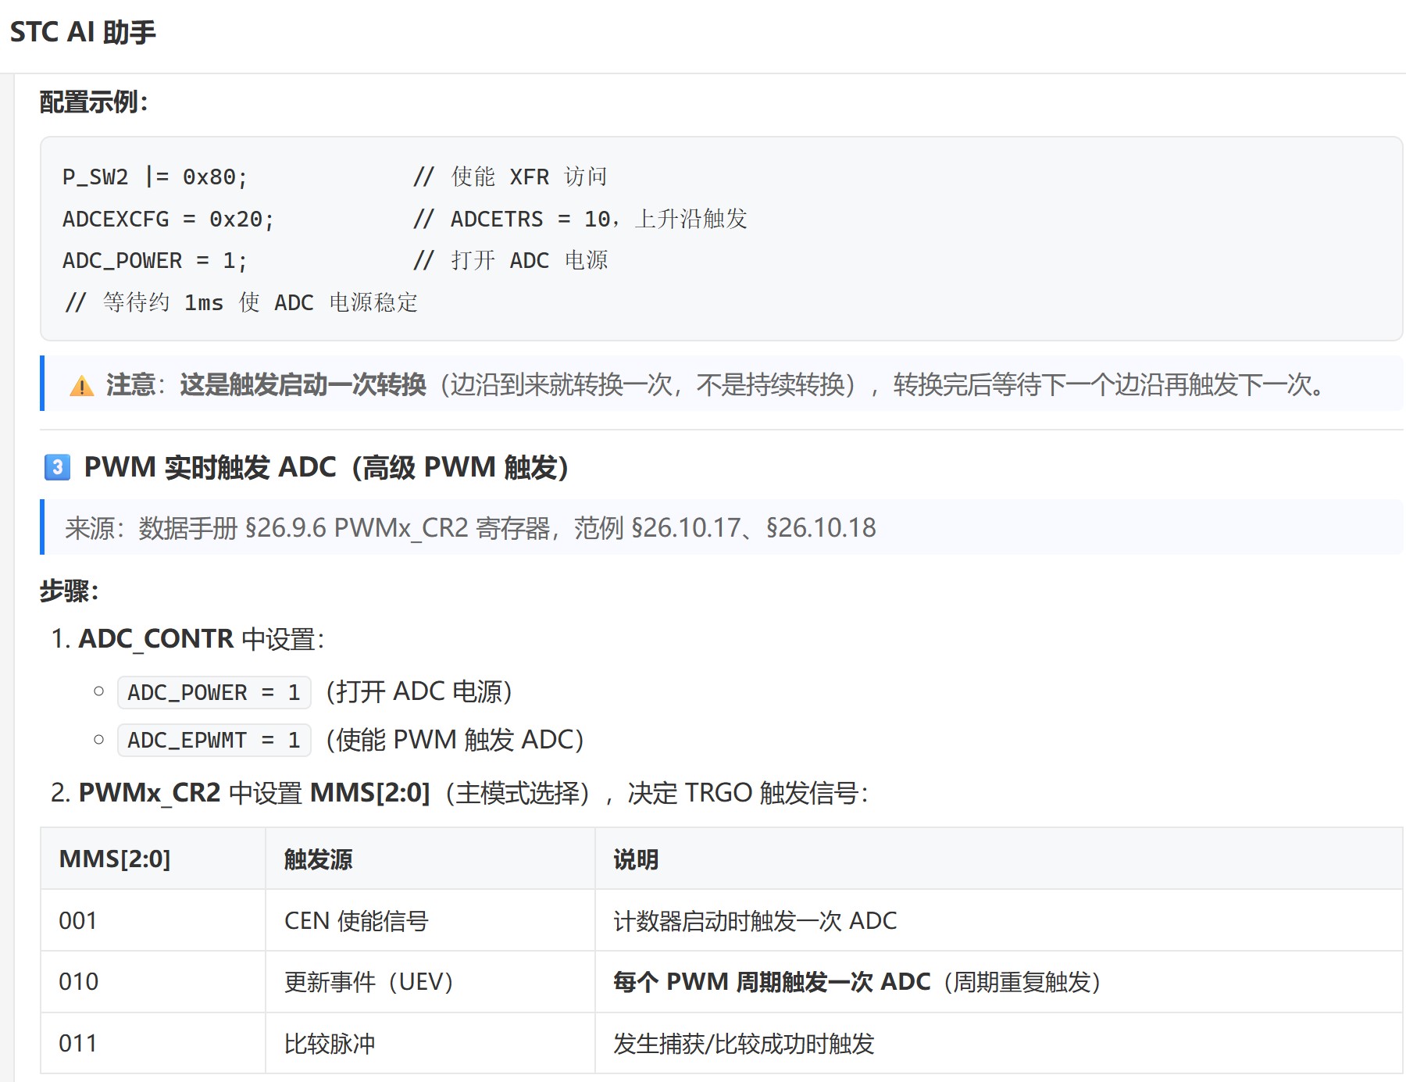Select the 001 CEN 使能信号 table row
This screenshot has width=1406, height=1082.
(x=722, y=920)
